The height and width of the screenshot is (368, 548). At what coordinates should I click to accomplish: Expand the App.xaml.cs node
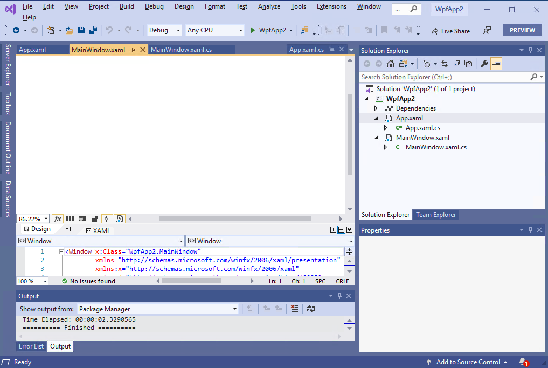point(385,128)
